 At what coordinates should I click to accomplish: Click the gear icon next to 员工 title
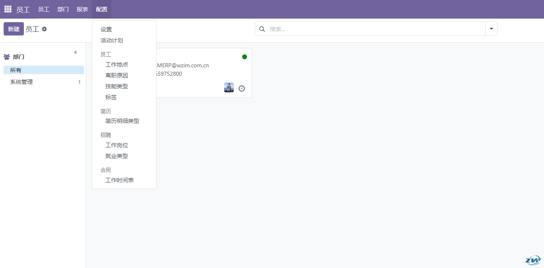tap(44, 29)
